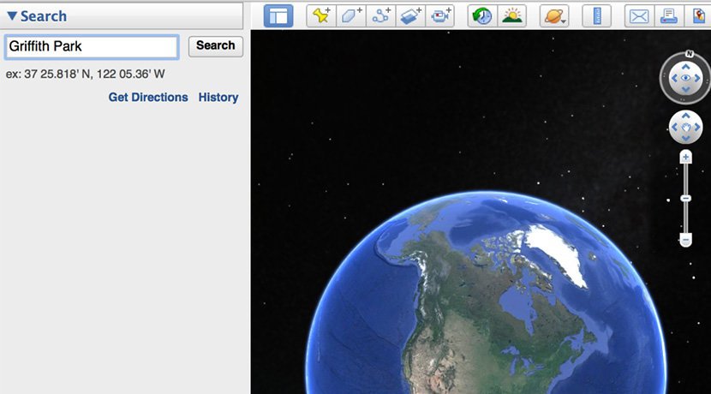
Task: Open search History link
Action: pyautogui.click(x=218, y=97)
